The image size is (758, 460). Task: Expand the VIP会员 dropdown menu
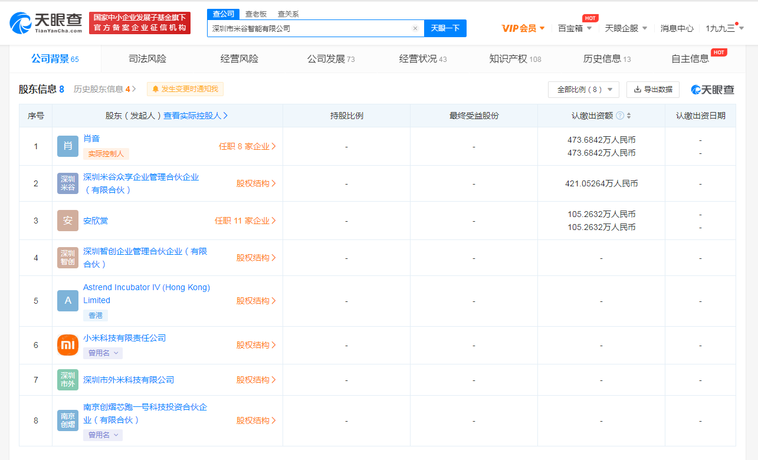tap(523, 28)
